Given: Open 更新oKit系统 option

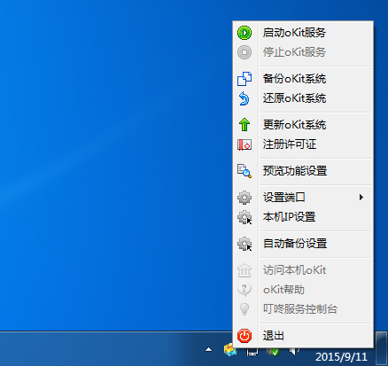Looking at the screenshot, I should tap(303, 125).
